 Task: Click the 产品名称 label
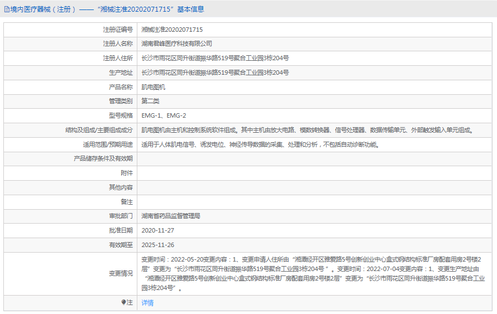coord(121,87)
